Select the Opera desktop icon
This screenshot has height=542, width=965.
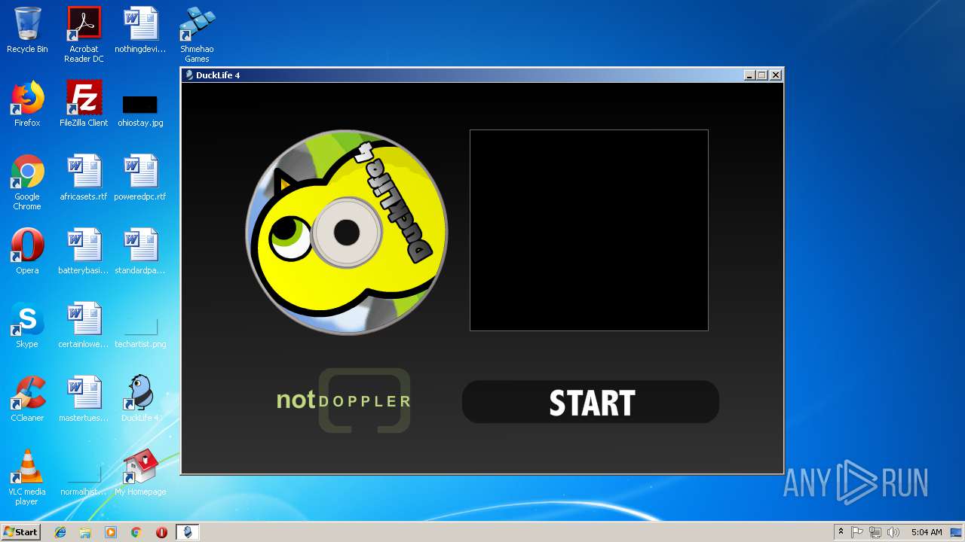pos(27,251)
